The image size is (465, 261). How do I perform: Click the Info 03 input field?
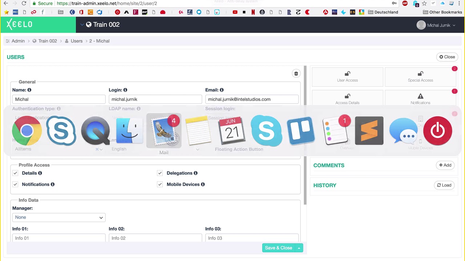252,238
